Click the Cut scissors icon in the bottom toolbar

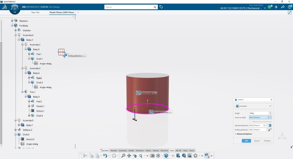85,156
